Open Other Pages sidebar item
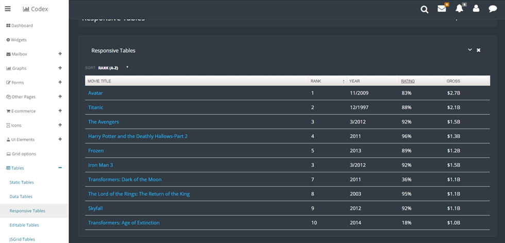Image resolution: width=505 pixels, height=243 pixels. (21, 96)
